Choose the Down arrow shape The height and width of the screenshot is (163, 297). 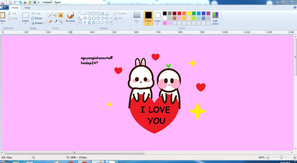(81, 23)
